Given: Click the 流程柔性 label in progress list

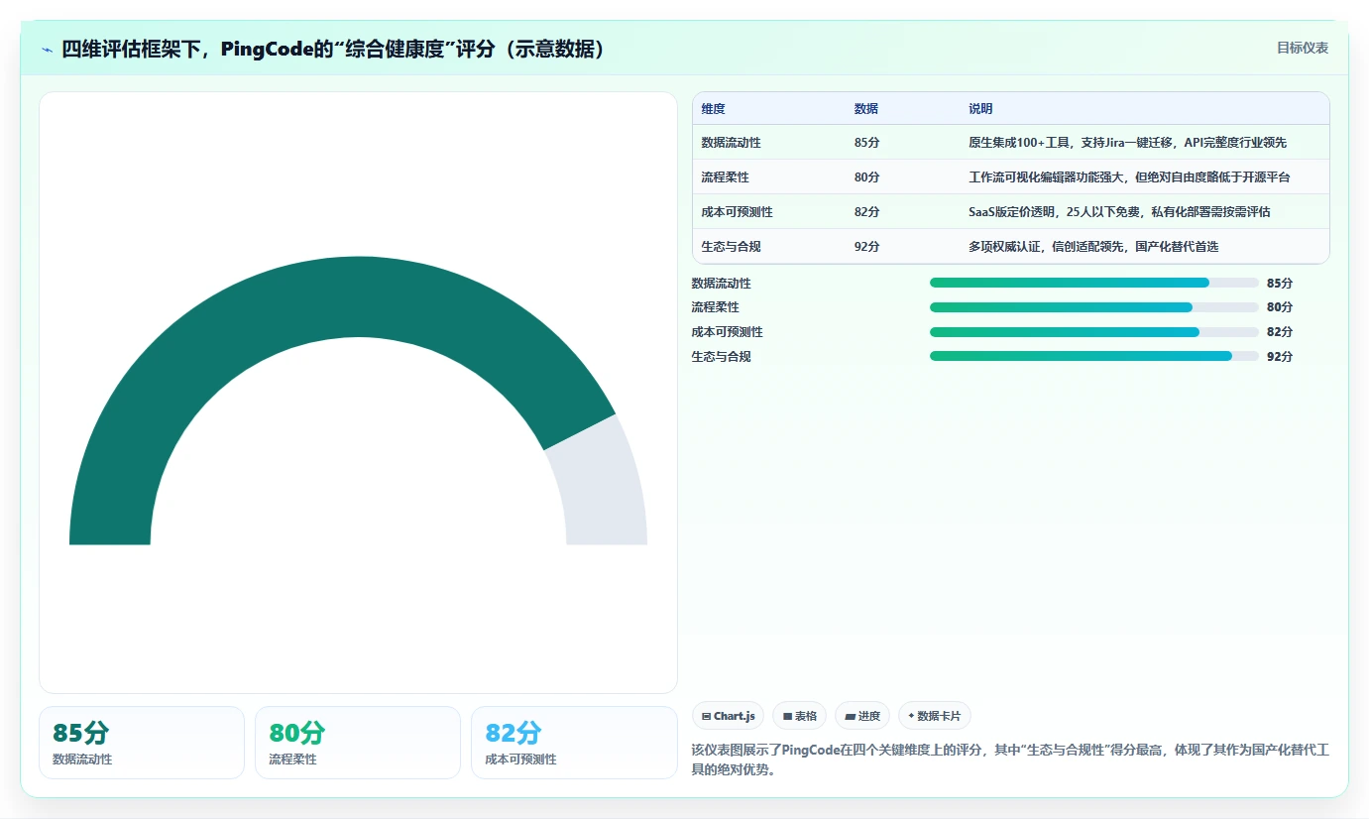Looking at the screenshot, I should 715,307.
